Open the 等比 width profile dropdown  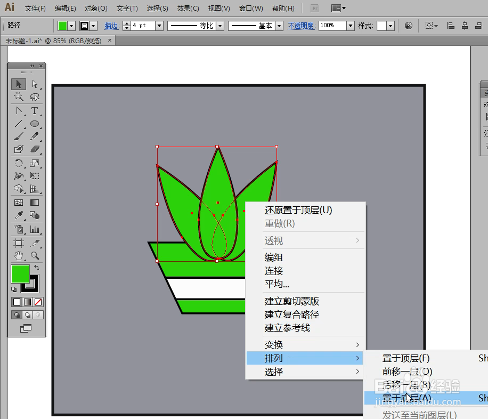pyautogui.click(x=219, y=25)
